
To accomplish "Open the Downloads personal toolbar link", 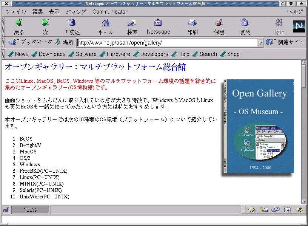I will 49,54.
